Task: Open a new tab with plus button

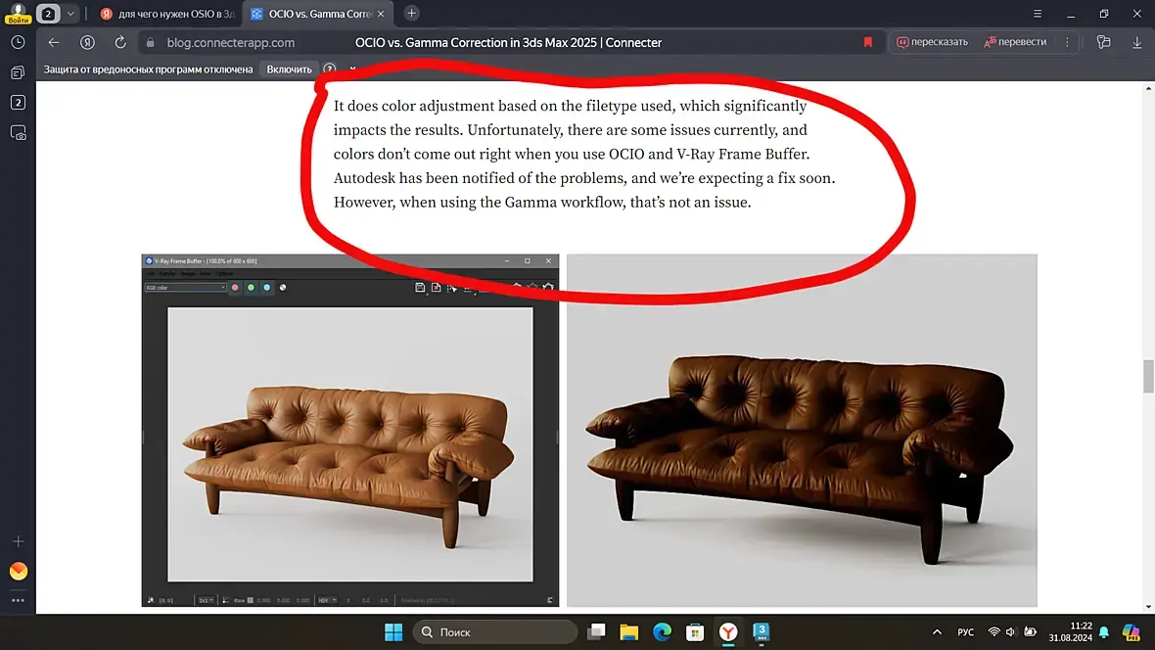Action: click(412, 14)
